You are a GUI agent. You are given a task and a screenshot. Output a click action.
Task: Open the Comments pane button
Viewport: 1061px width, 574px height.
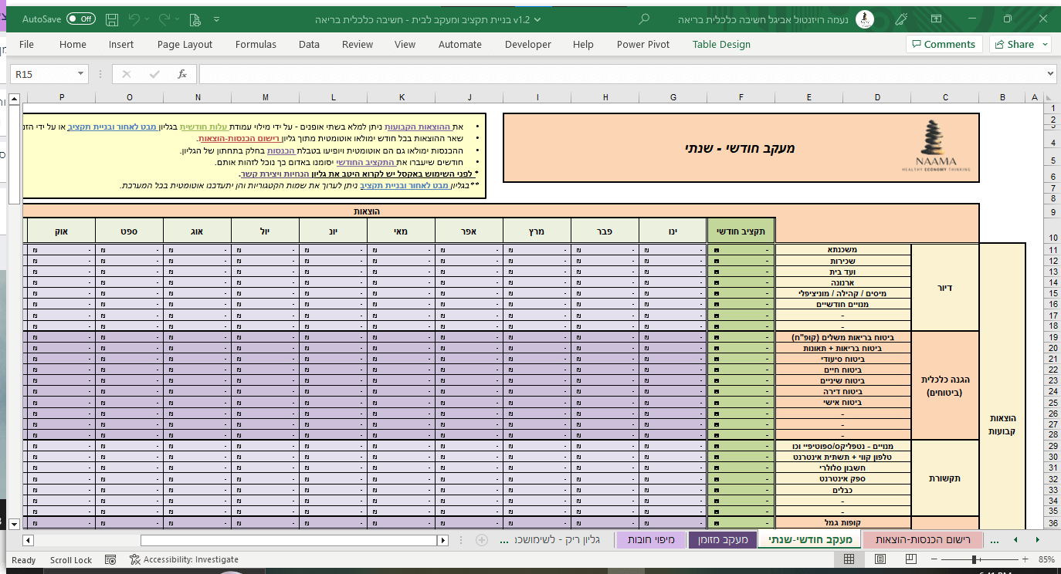click(944, 45)
